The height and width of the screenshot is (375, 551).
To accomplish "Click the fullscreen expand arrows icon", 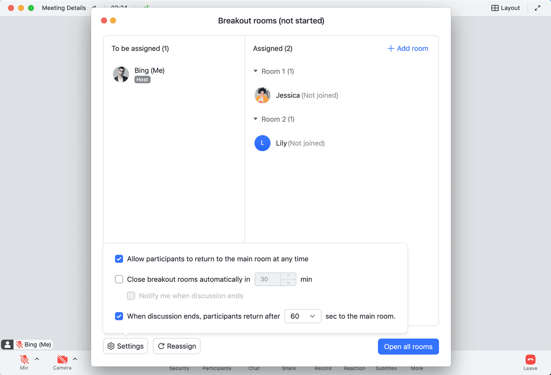I will coord(538,8).
